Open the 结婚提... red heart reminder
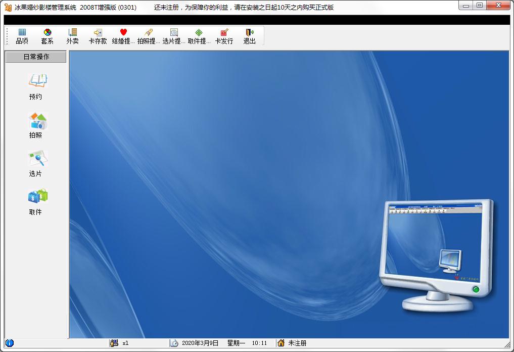This screenshot has height=352, width=514. coord(123,36)
